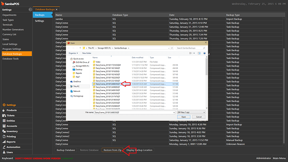Select Storage HDD (F:) in navigation pane
Image resolution: width=288 pixels, height=162 pixels.
pyautogui.click(x=81, y=66)
